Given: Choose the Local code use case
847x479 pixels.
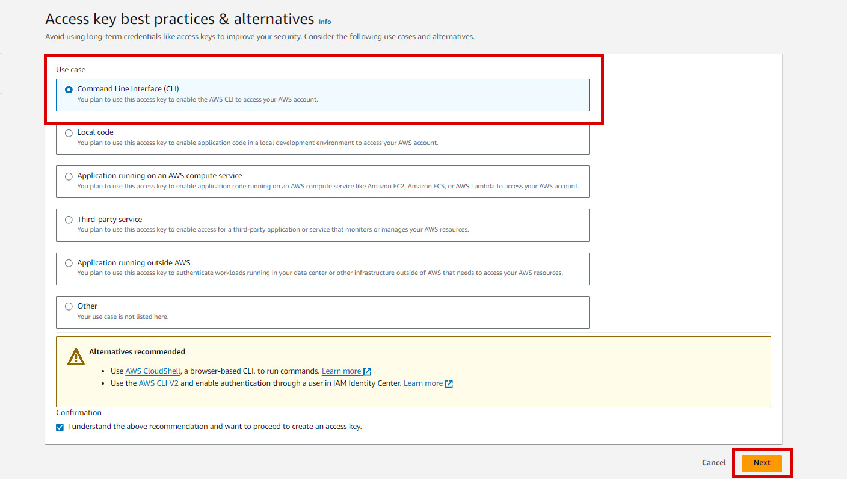Looking at the screenshot, I should (69, 133).
